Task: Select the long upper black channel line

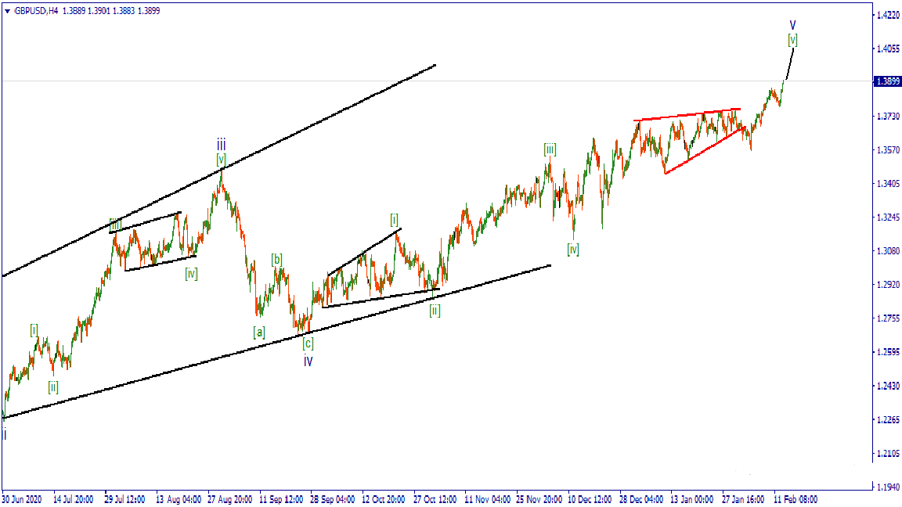Action: (219, 169)
